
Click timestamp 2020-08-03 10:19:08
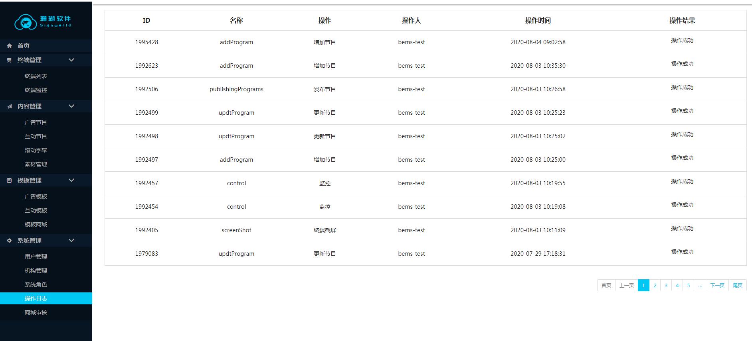click(x=538, y=207)
